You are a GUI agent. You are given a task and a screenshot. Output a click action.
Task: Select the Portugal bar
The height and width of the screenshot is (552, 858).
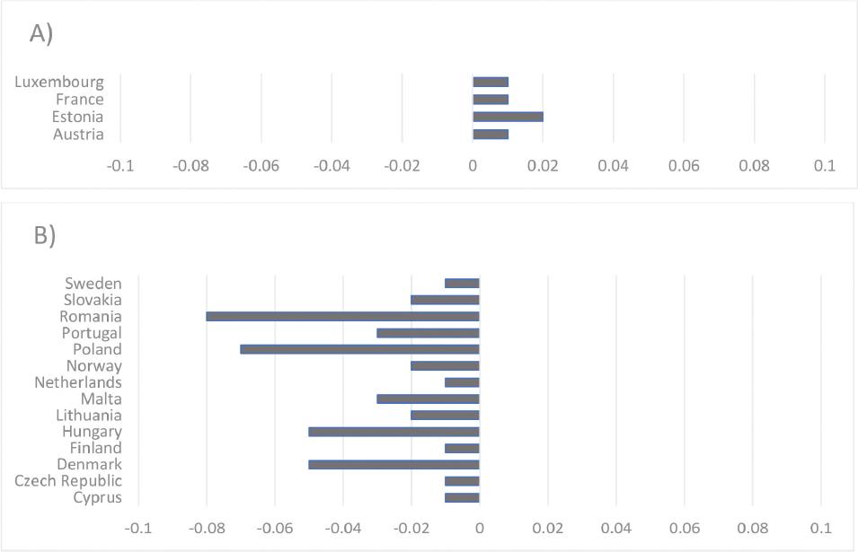428,333
